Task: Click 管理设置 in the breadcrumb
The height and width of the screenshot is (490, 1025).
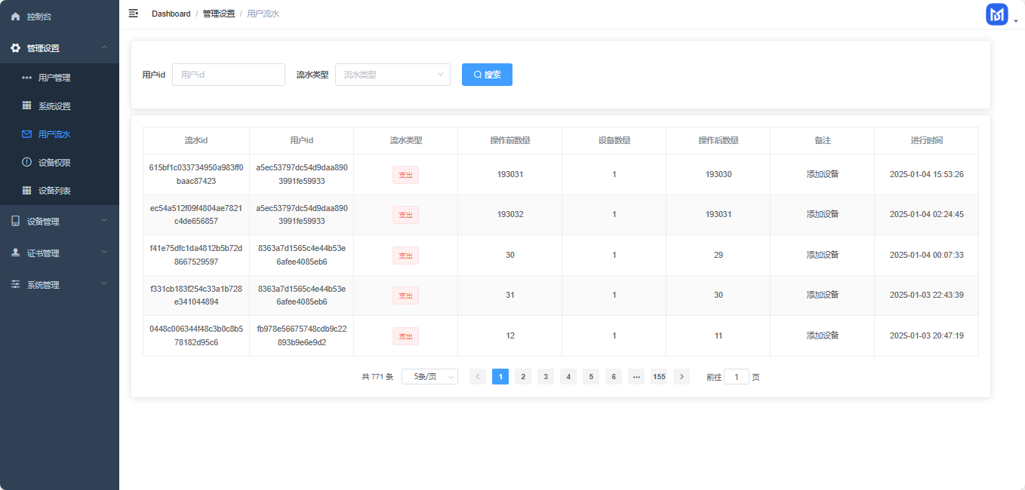Action: tap(219, 14)
